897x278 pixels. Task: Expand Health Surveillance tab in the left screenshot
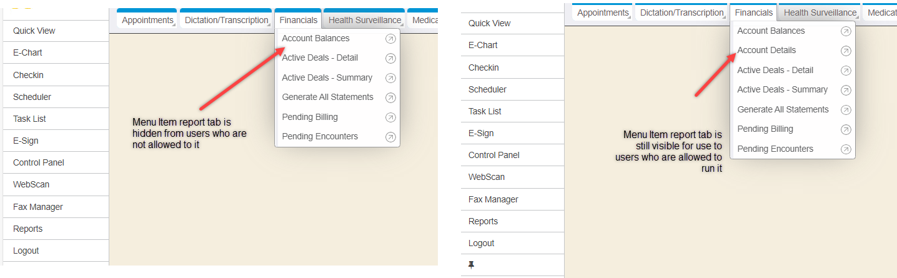[365, 20]
